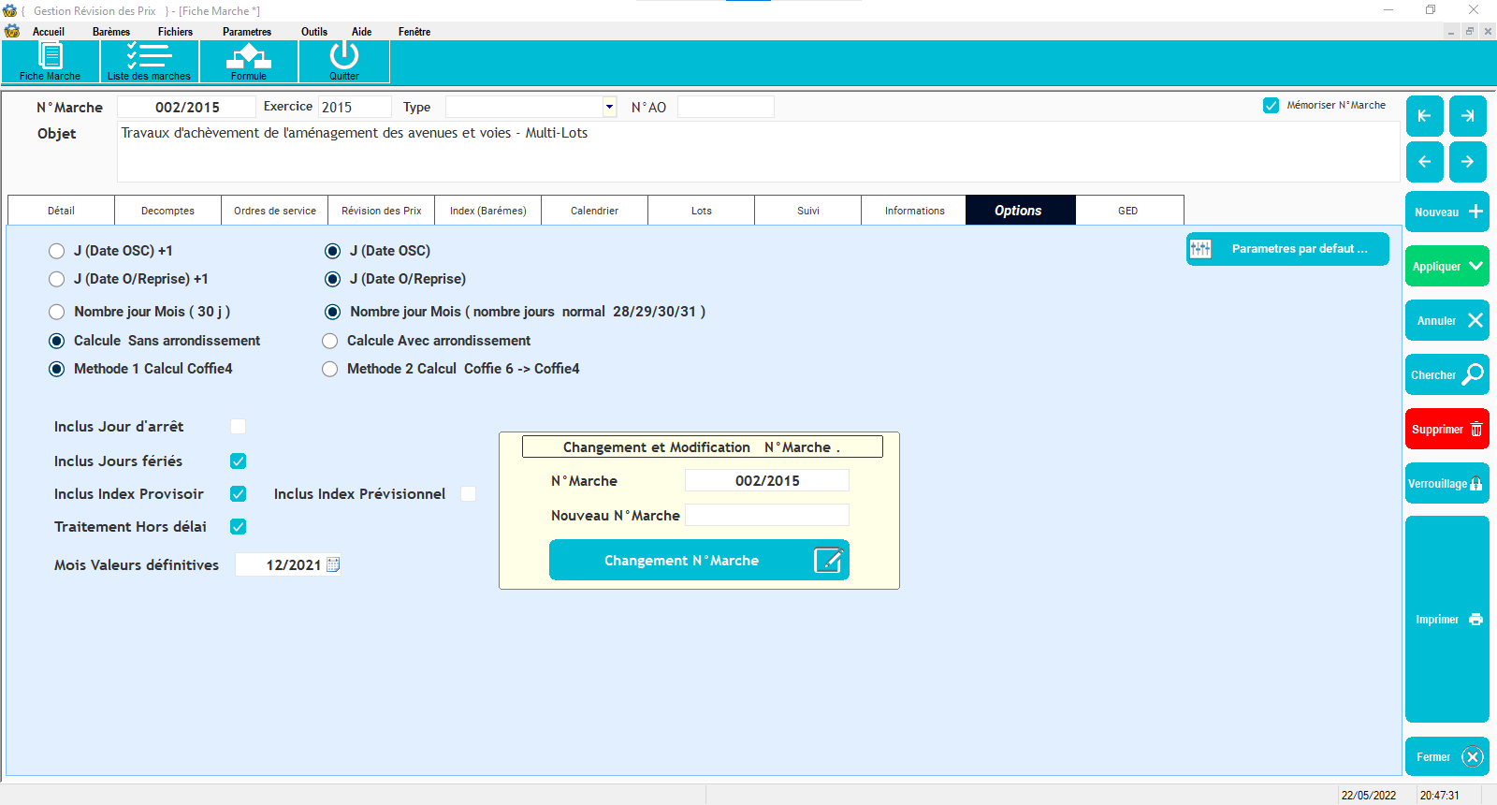Select Calcule Avec arrondissement radio button
Image resolution: width=1497 pixels, height=805 pixels.
pos(330,341)
